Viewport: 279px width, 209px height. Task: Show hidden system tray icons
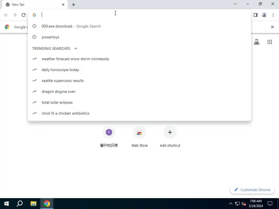[x=231, y=204]
